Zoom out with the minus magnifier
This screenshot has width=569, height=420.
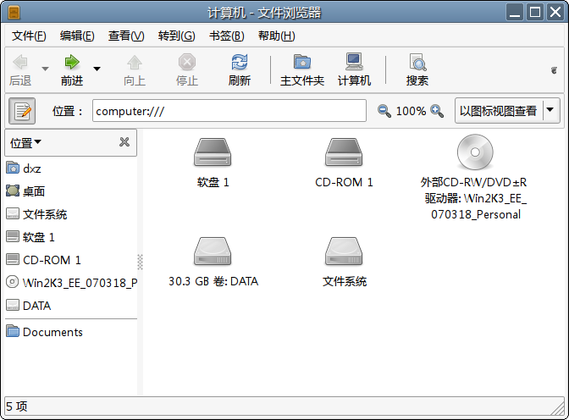pyautogui.click(x=384, y=111)
